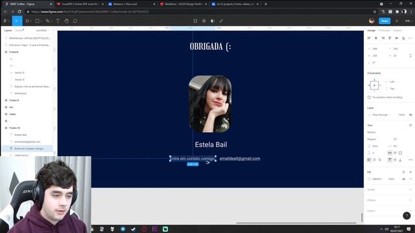Select the Pen tool

[47, 21]
